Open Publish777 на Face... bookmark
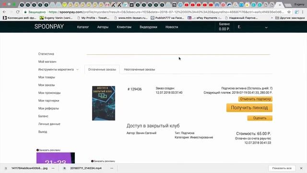 click(167, 18)
